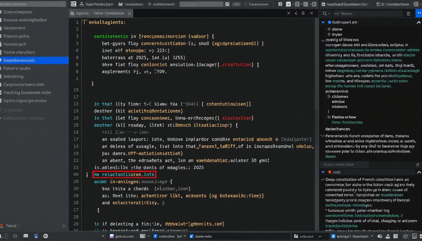Collapse the blue triangle next to 'hutircoorion'
Viewport: 422px width, 241px height.
pyautogui.click(x=323, y=22)
